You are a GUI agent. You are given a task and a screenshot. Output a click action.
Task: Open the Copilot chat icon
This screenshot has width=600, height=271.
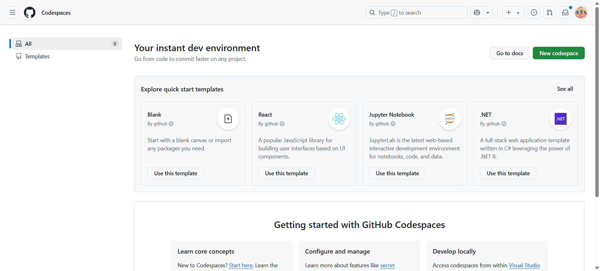[477, 12]
